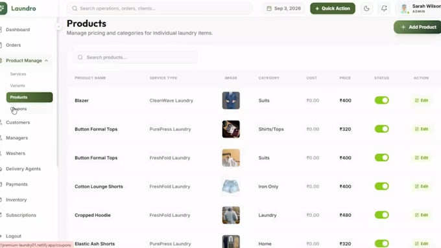Toggle the Elastic Ash Shorts status
441x248 pixels.
pyautogui.click(x=381, y=243)
